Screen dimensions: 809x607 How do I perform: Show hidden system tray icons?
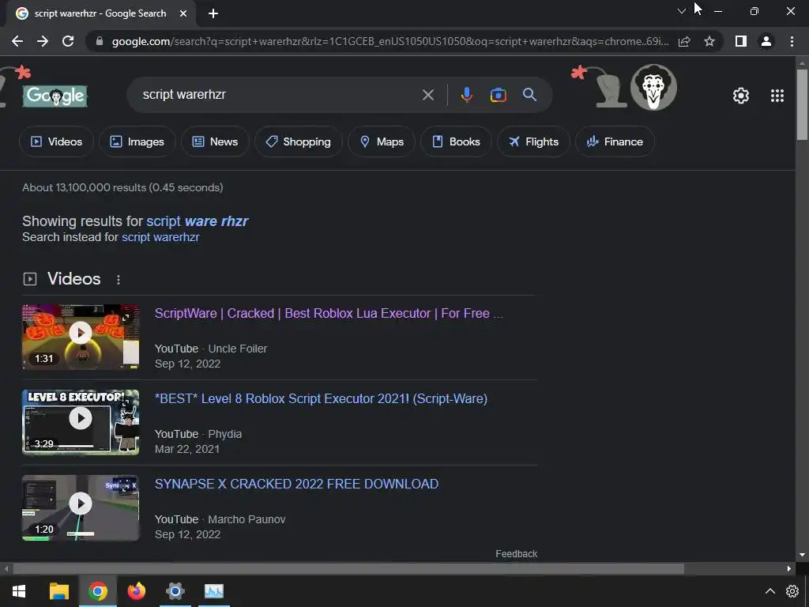click(x=769, y=591)
